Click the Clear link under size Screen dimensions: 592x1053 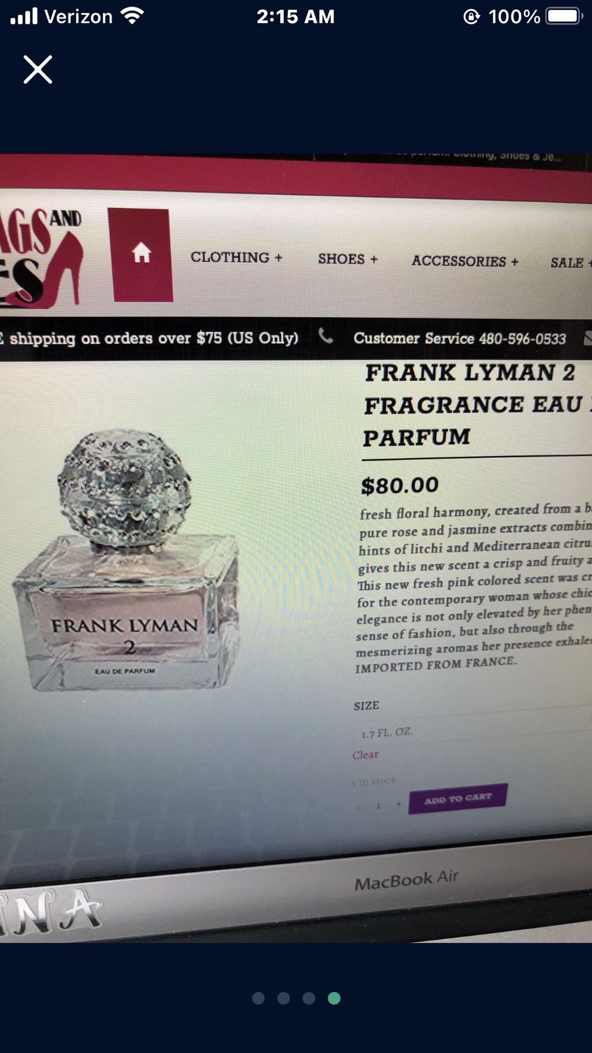coord(365,755)
